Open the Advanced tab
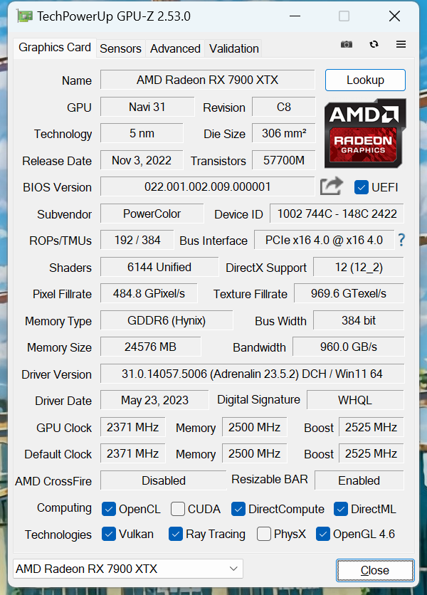427x595 pixels. click(x=175, y=48)
